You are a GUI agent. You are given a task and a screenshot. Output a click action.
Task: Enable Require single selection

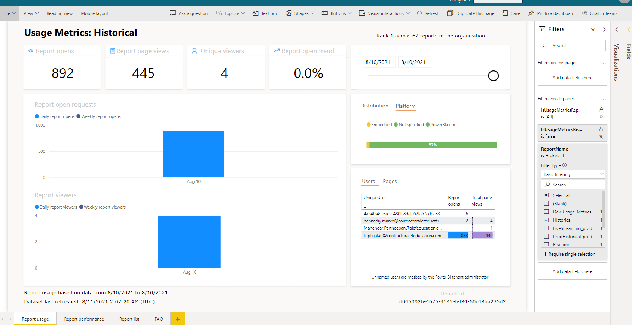tap(543, 254)
